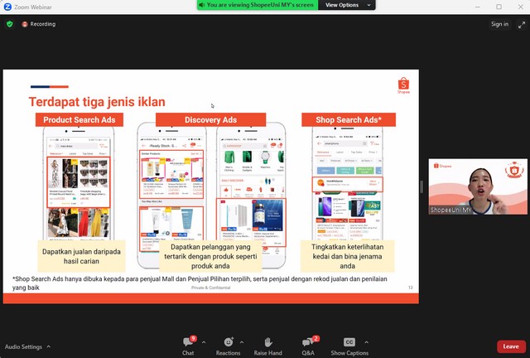Click the Product Search Ads heading on the slide

[x=79, y=120]
